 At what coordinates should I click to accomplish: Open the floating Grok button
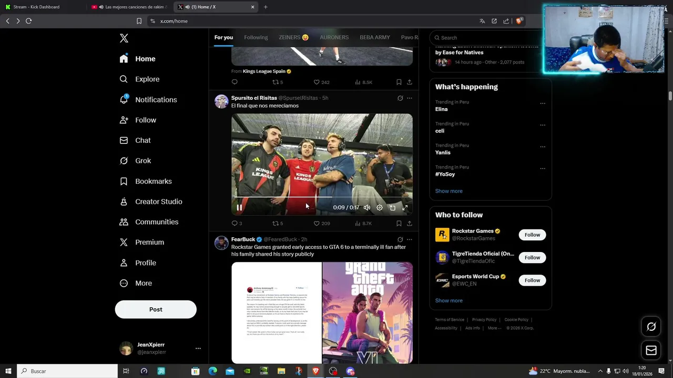click(651, 327)
